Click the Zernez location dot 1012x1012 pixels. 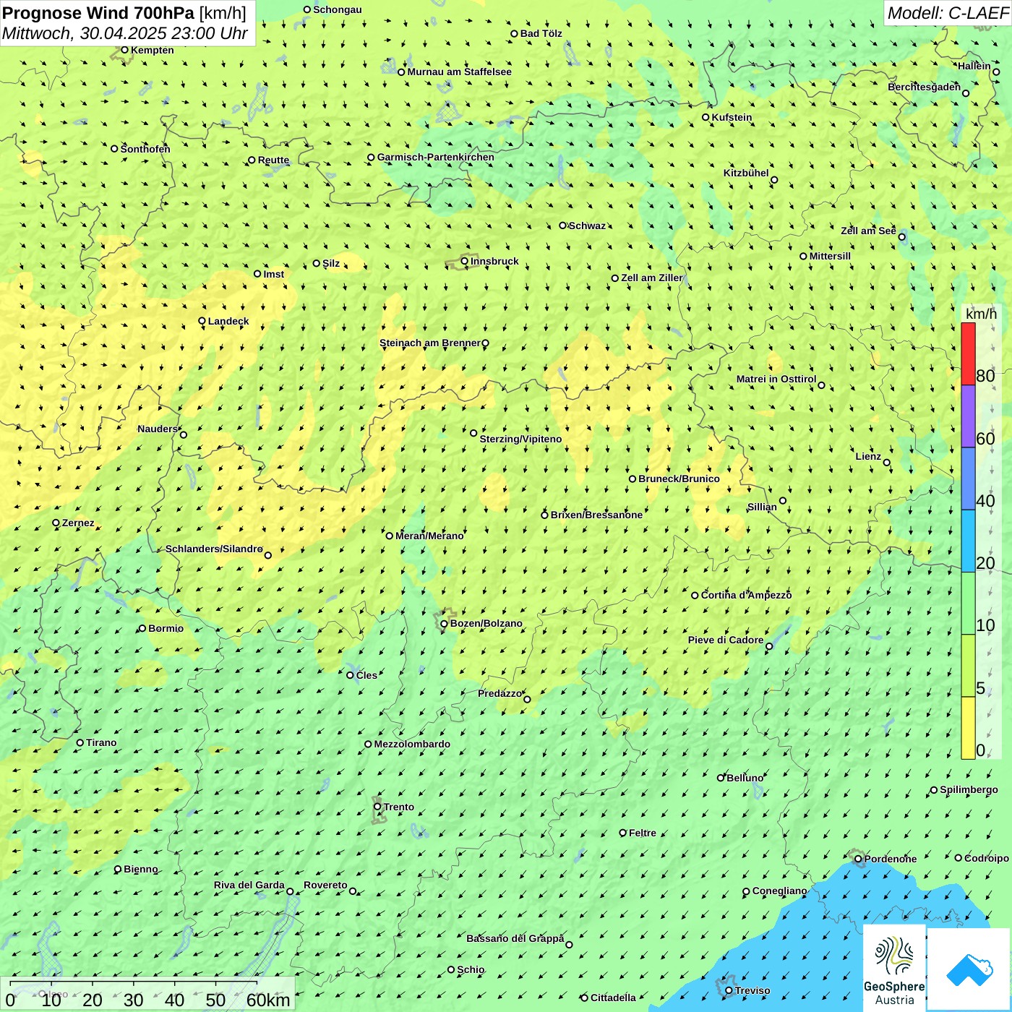pyautogui.click(x=56, y=523)
